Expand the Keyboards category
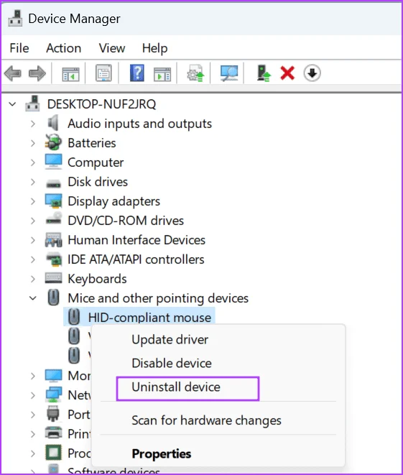Image resolution: width=403 pixels, height=475 pixels. pos(33,279)
